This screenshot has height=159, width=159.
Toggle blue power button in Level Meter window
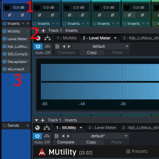38,46
